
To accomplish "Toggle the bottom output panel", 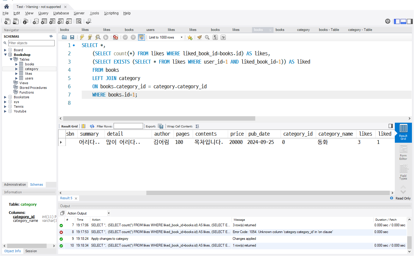I will 403,21.
